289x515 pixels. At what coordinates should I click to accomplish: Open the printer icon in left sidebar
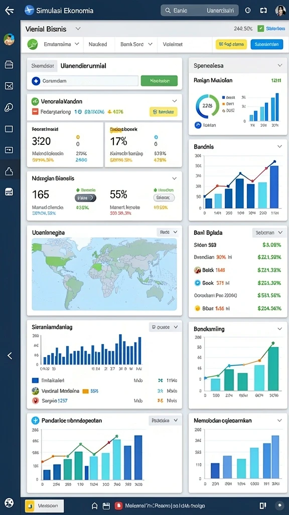tap(9, 192)
